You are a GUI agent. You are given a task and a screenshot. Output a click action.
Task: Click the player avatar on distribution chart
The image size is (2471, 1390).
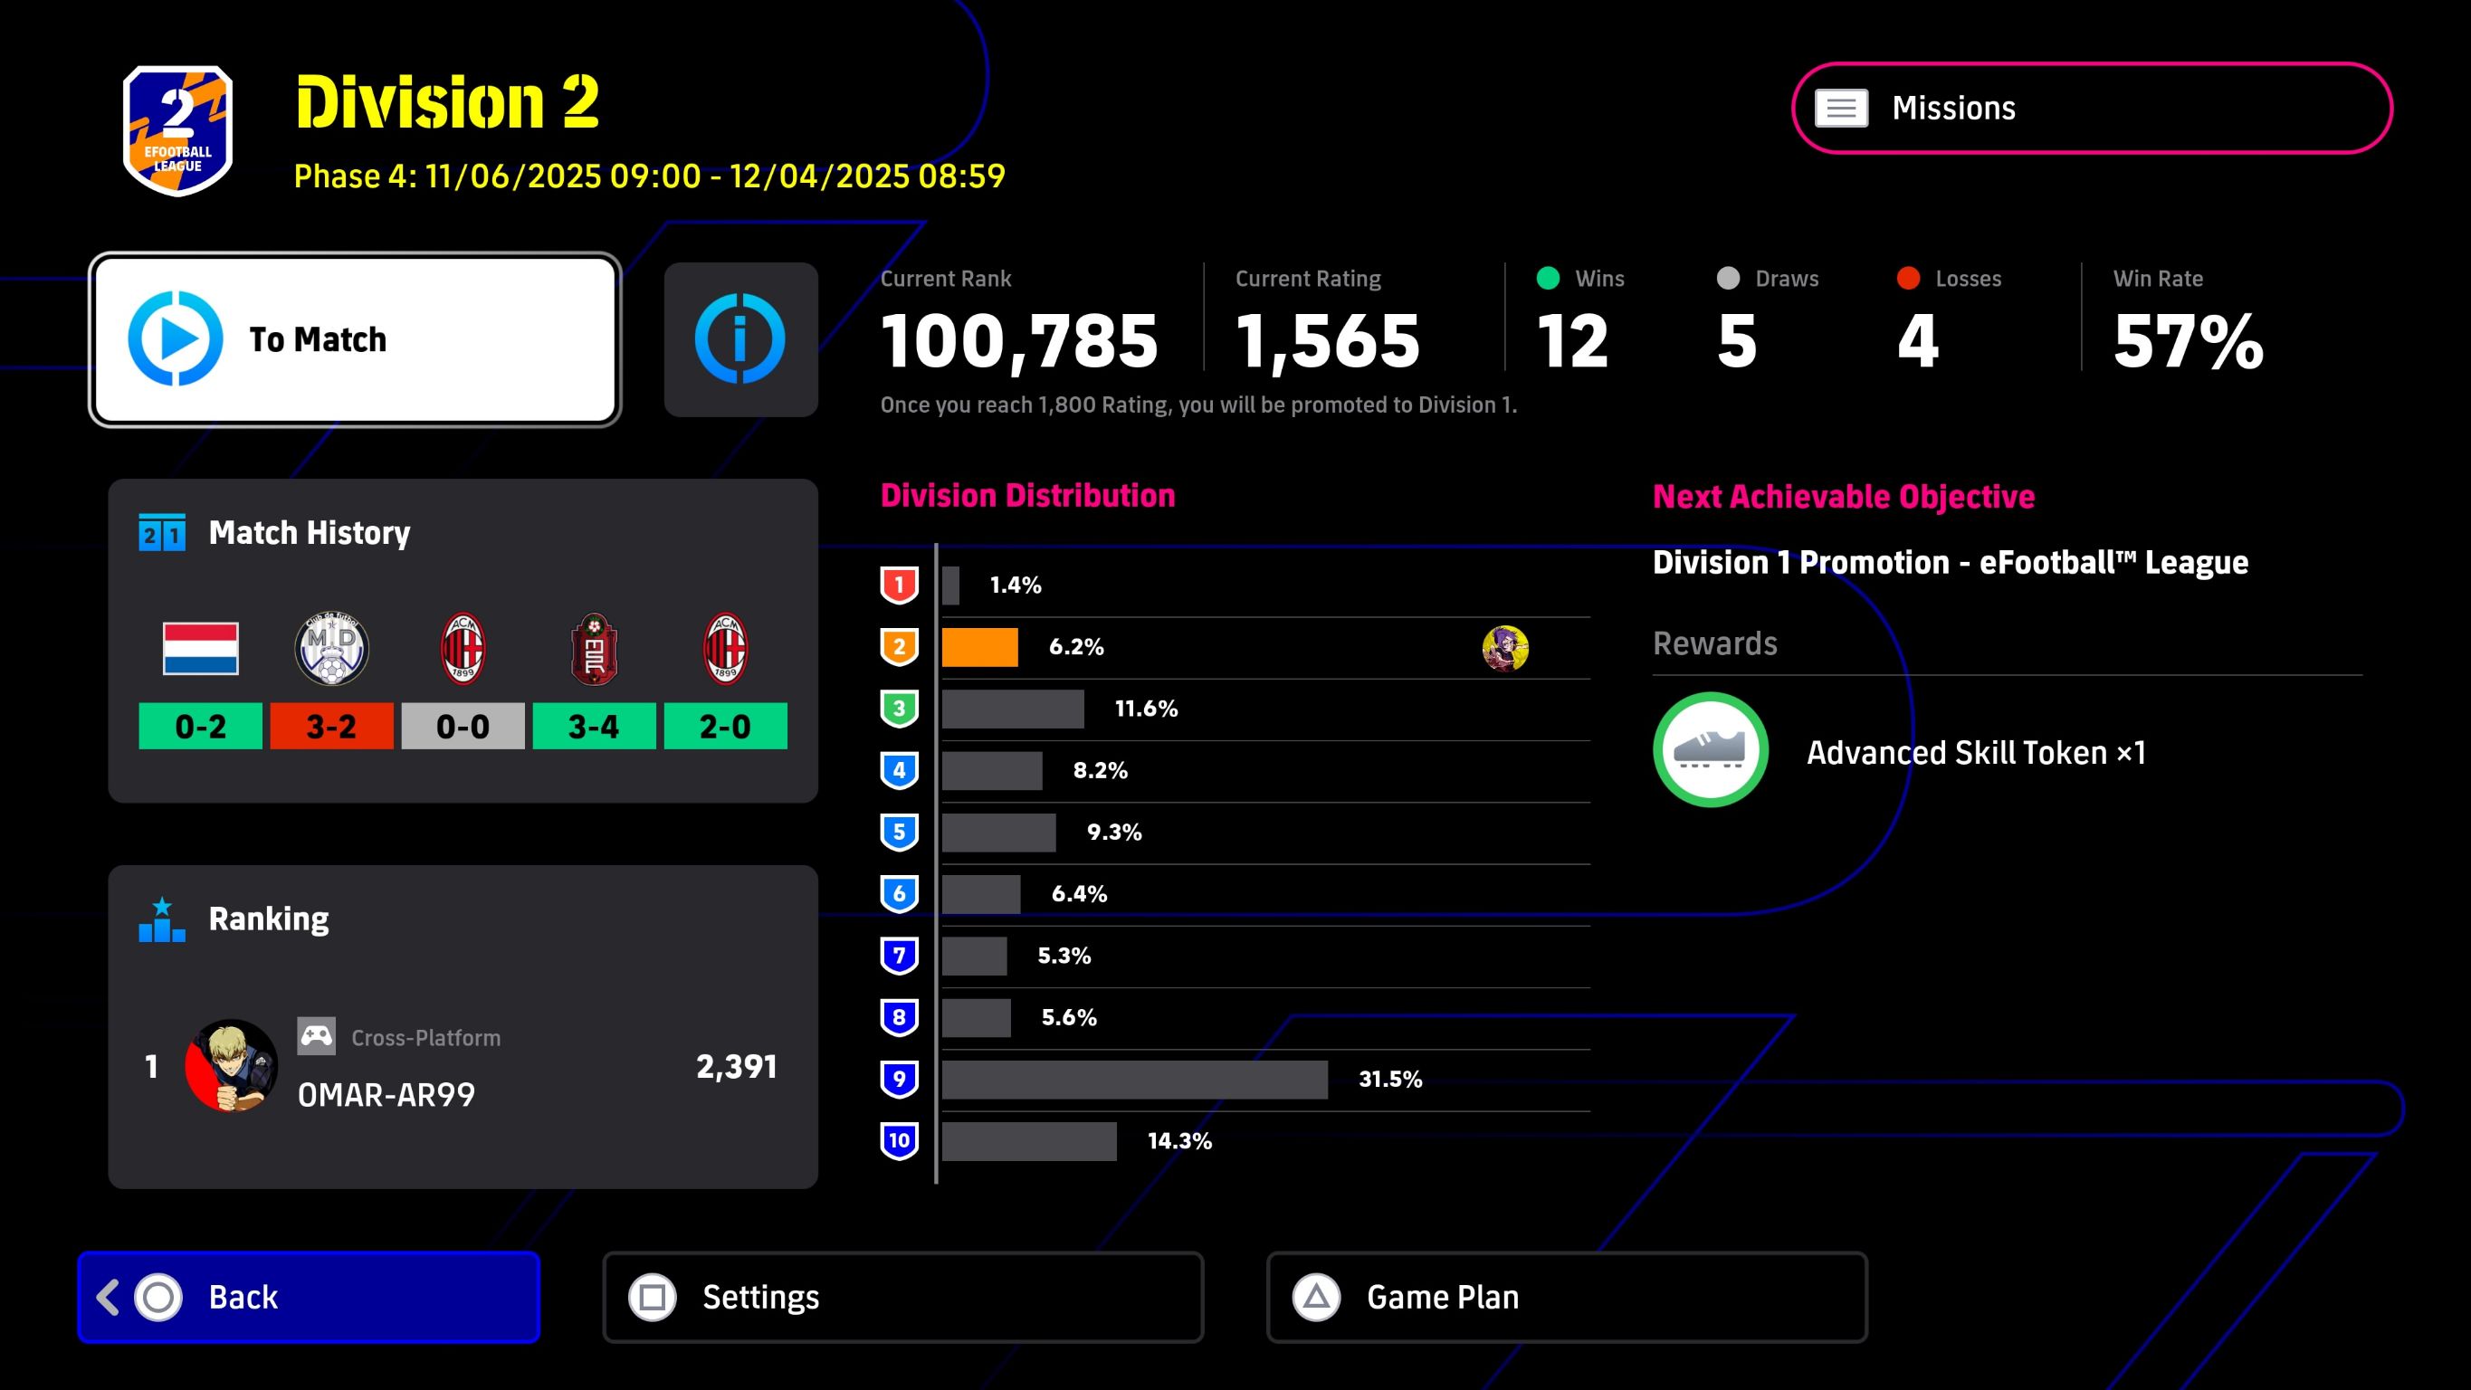click(x=1504, y=649)
